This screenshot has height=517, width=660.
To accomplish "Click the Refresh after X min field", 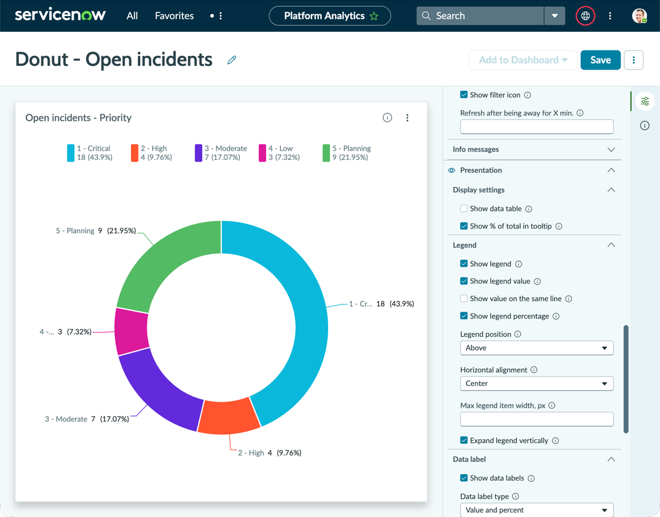I will coord(536,127).
